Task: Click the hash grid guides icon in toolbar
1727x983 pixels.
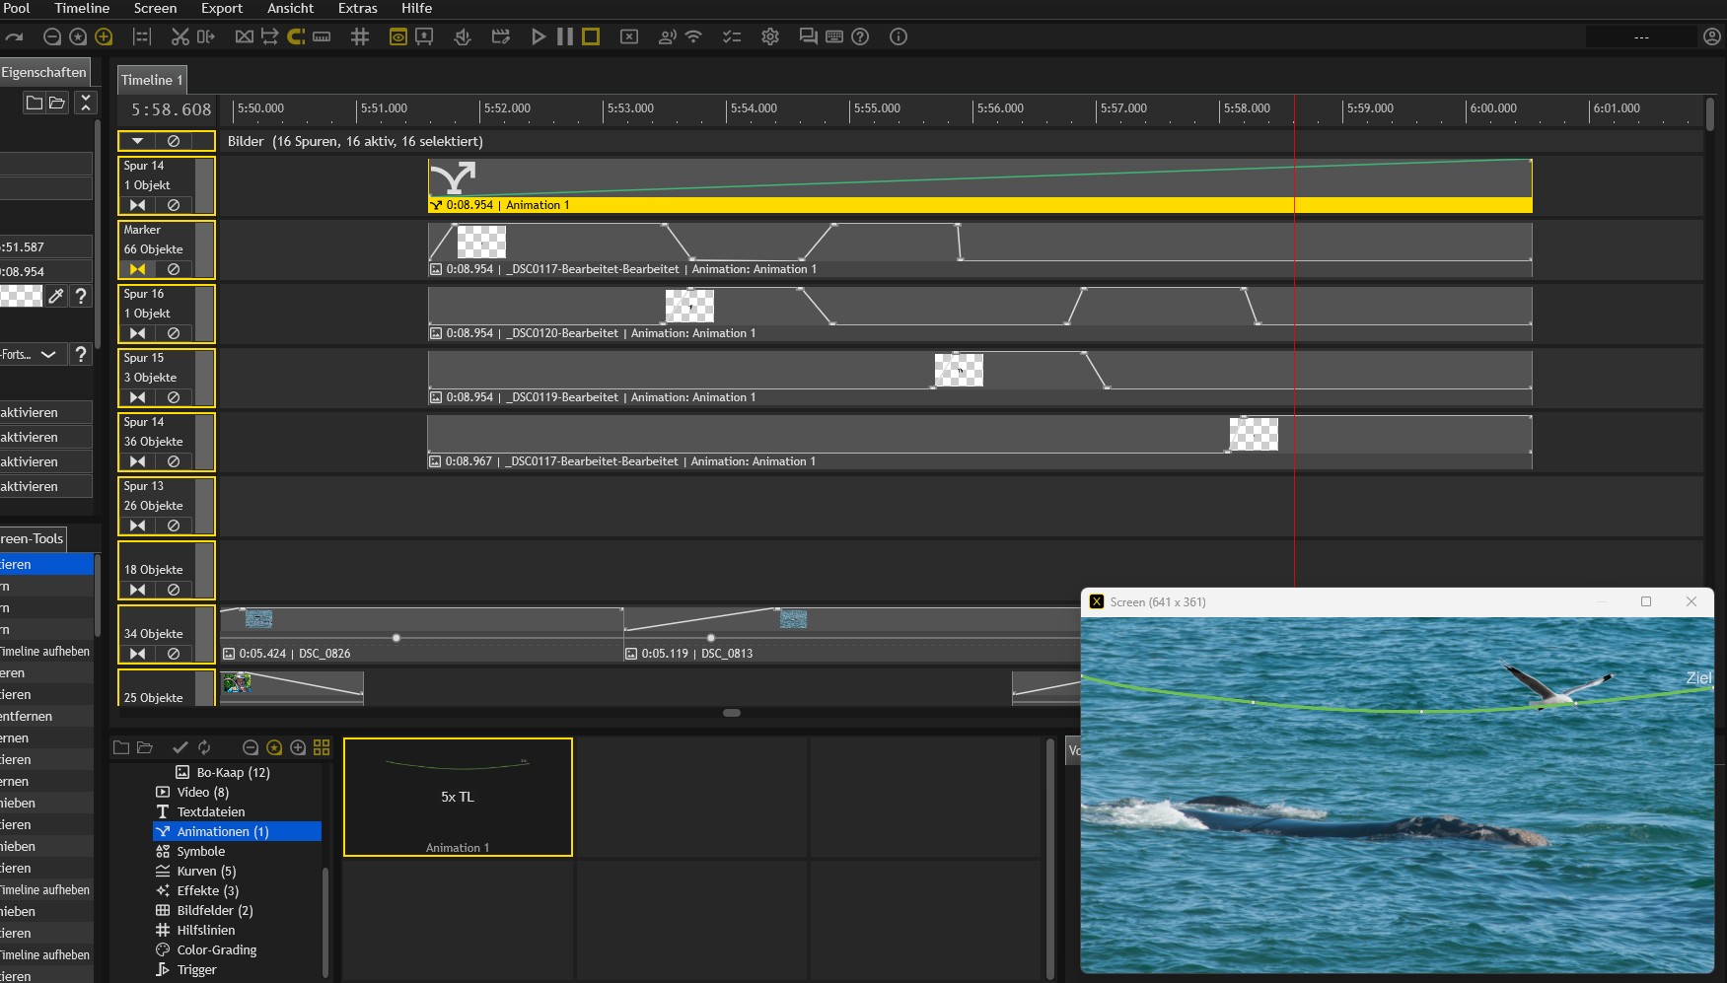Action: pyautogui.click(x=360, y=36)
